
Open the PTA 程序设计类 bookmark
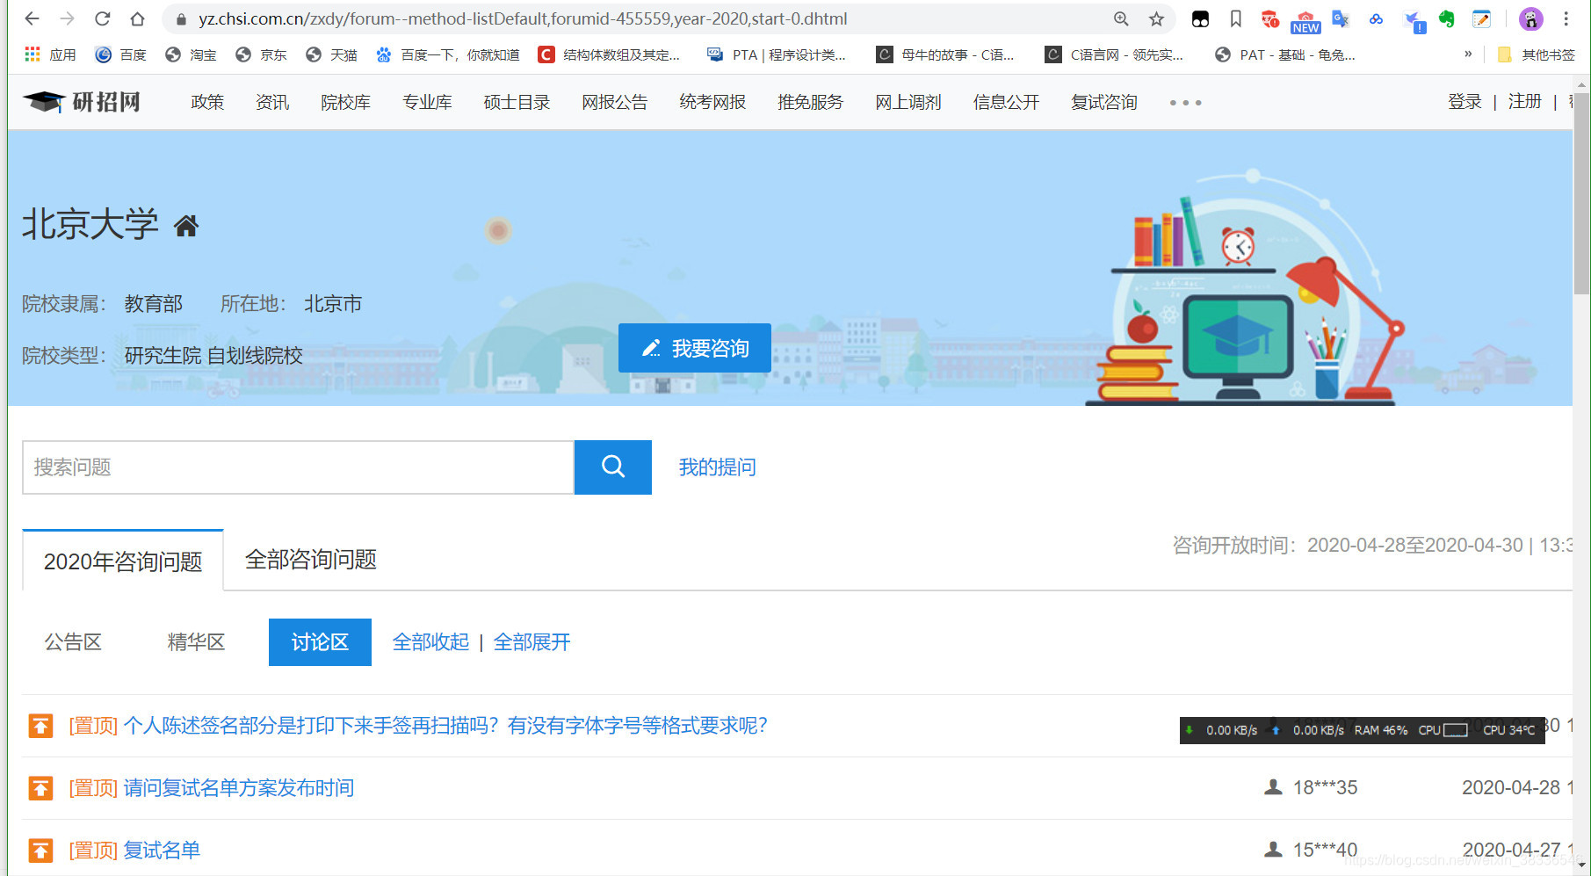point(777,54)
